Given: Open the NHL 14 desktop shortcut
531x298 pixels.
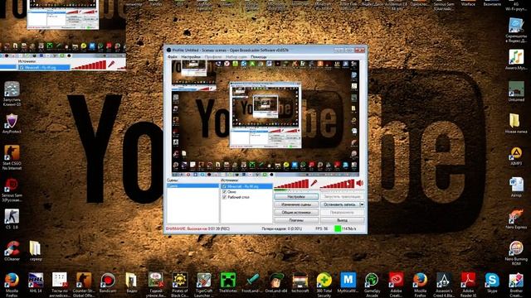Looking at the screenshot, I should (x=36, y=283).
